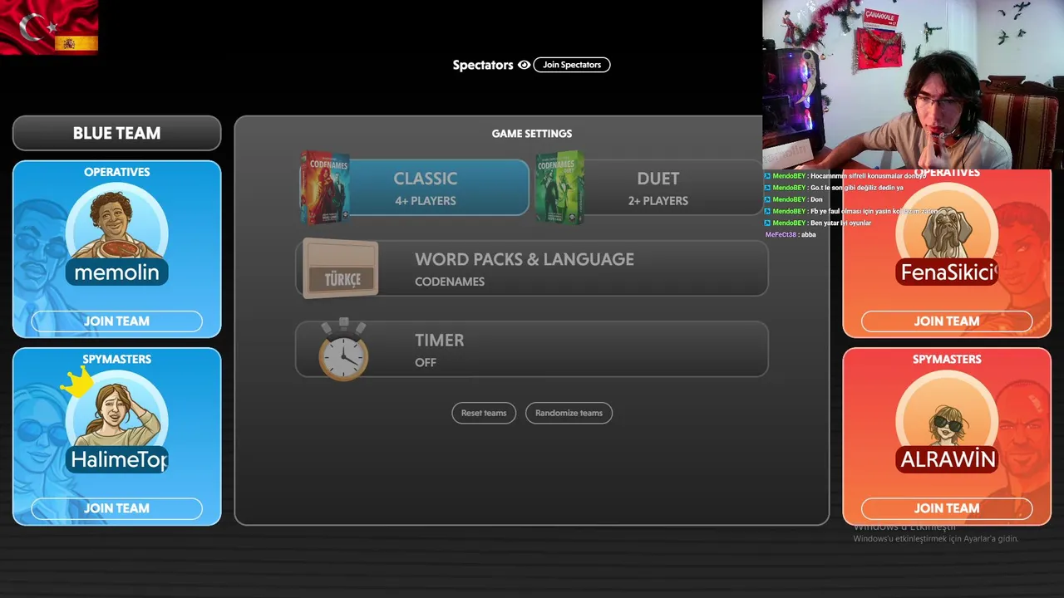Click the small Spanish flag icon
1064x598 pixels.
(x=76, y=43)
